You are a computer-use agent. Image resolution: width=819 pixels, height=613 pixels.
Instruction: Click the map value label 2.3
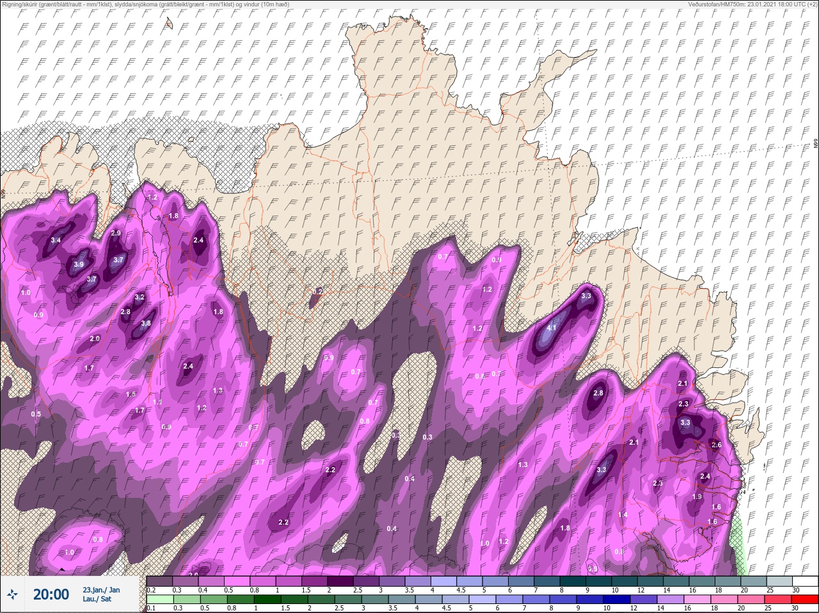pos(683,404)
